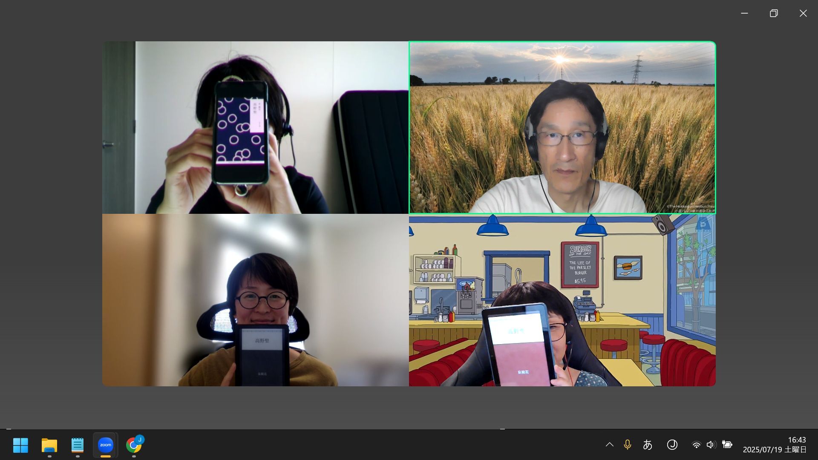
Task: Open the Wi-Fi network tray icon
Action: (x=696, y=445)
